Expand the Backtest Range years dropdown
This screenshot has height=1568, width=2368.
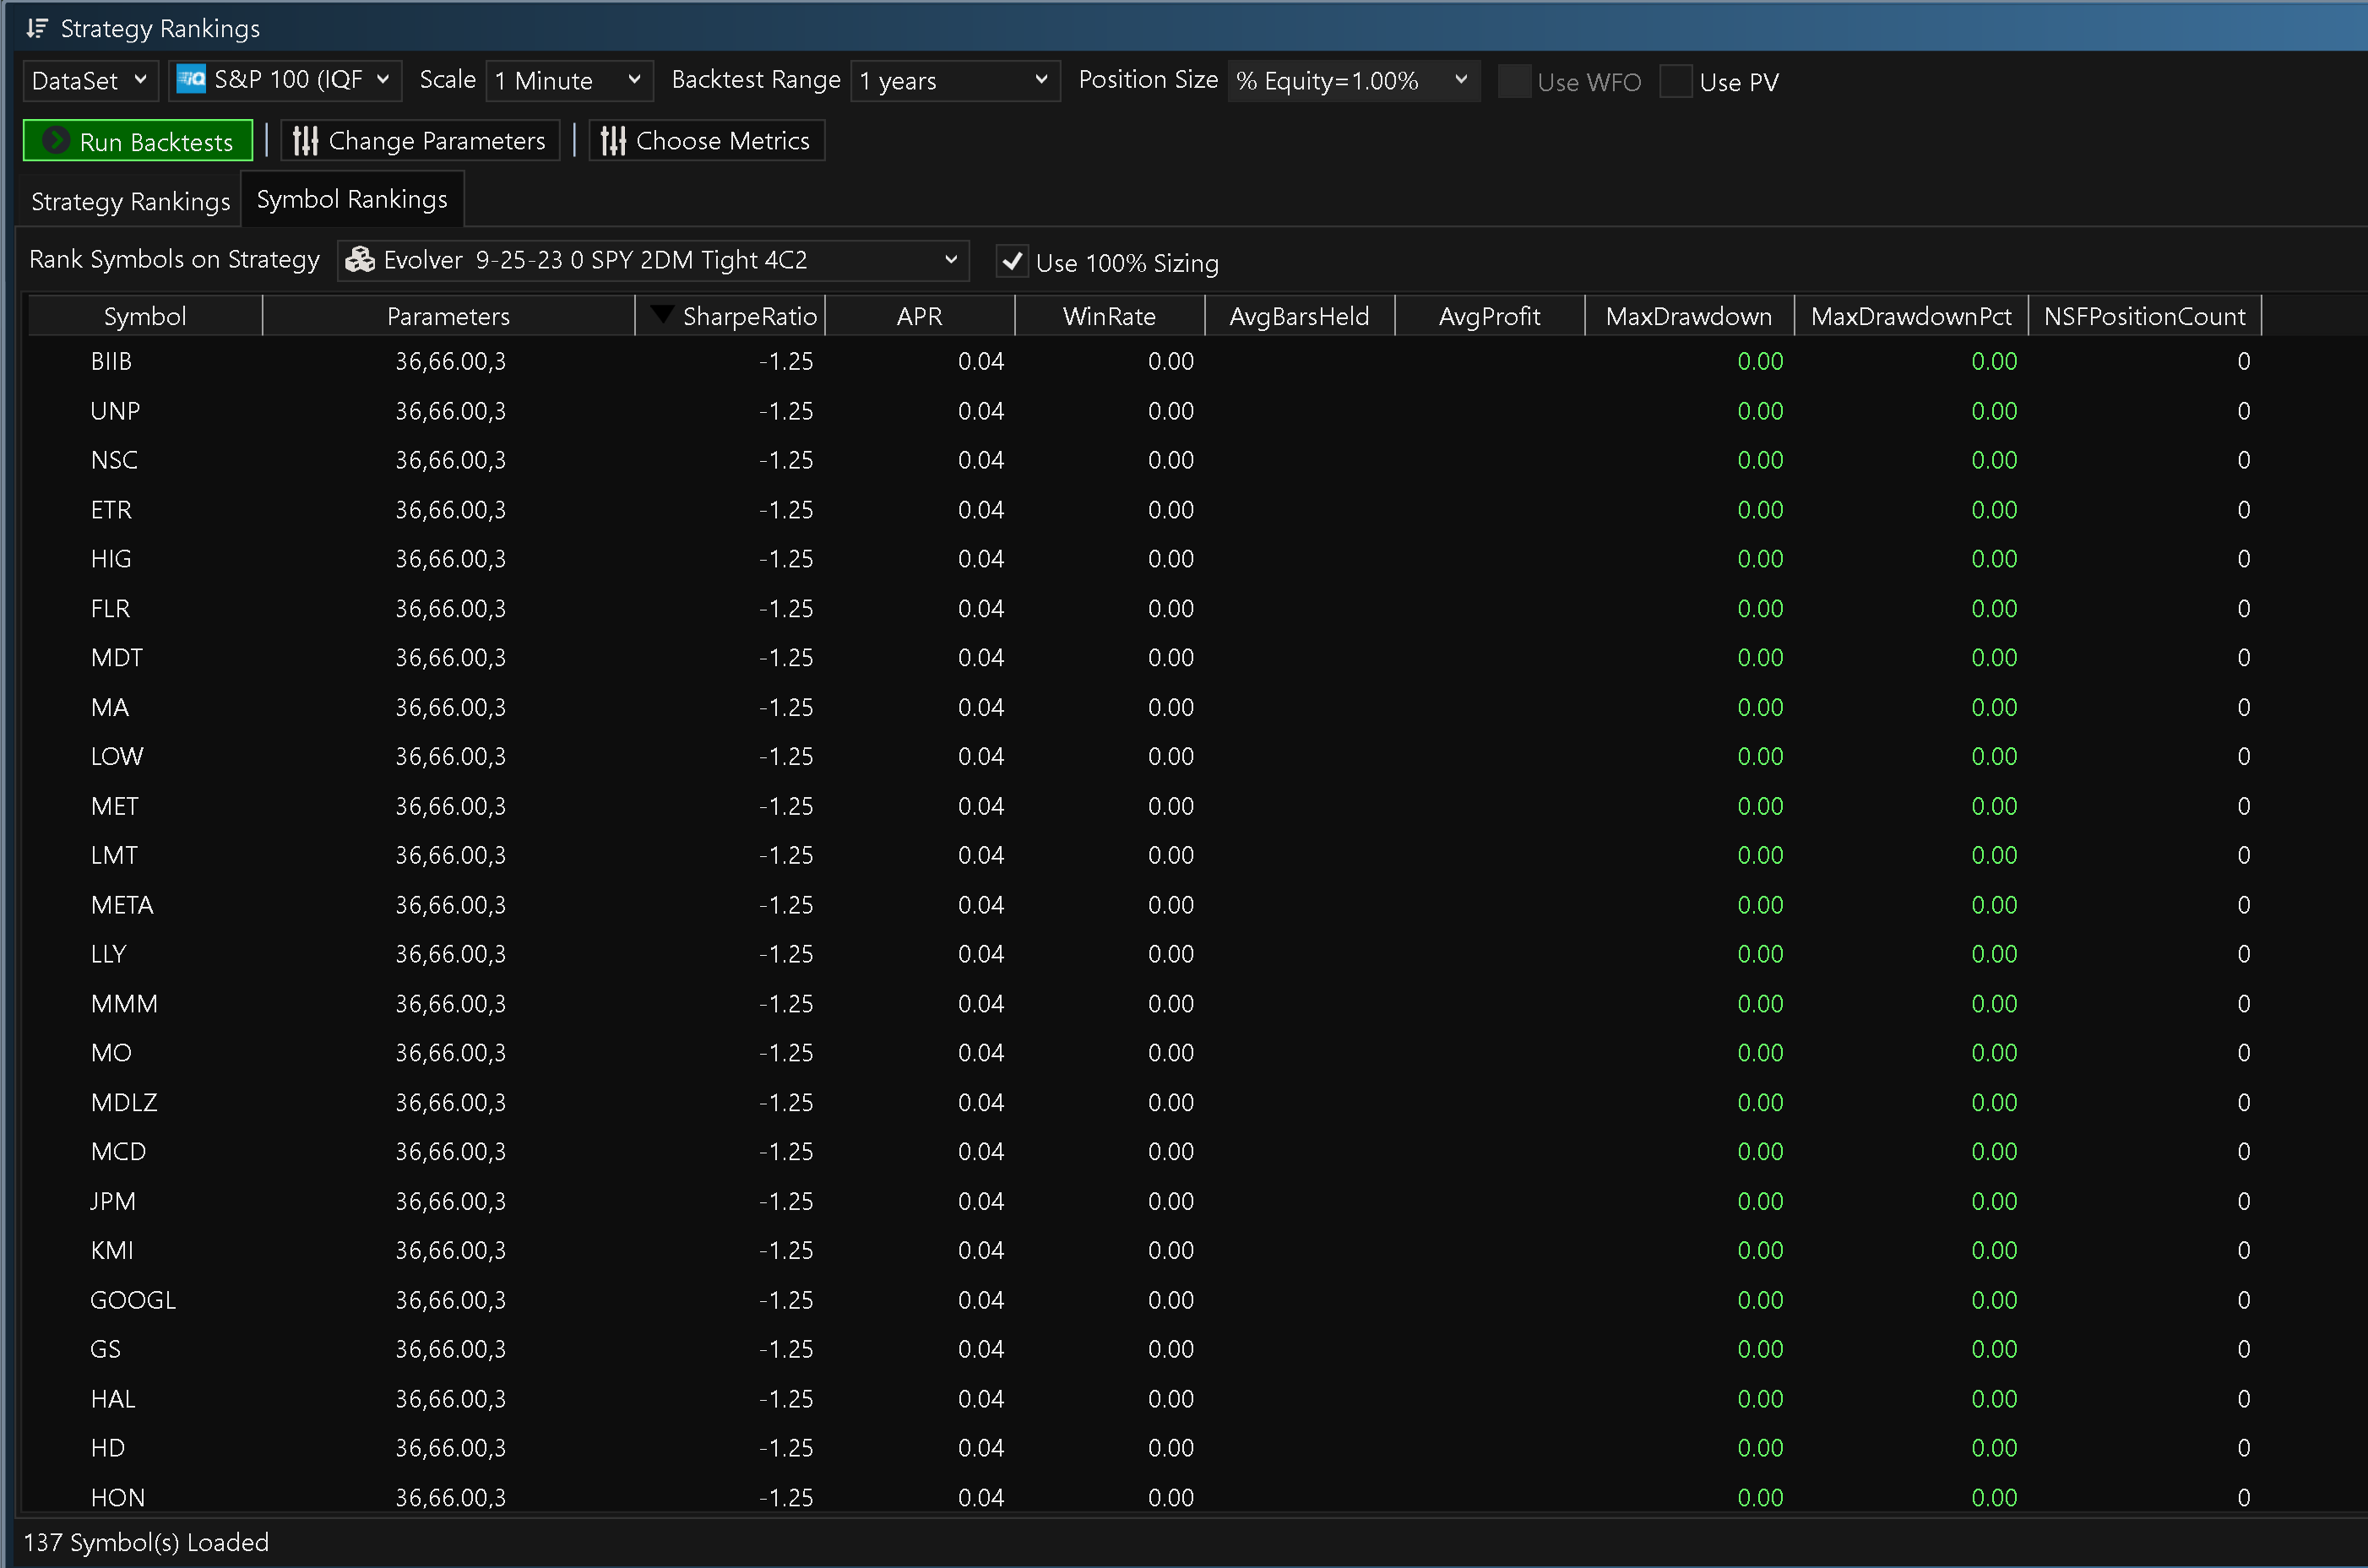pos(955,80)
